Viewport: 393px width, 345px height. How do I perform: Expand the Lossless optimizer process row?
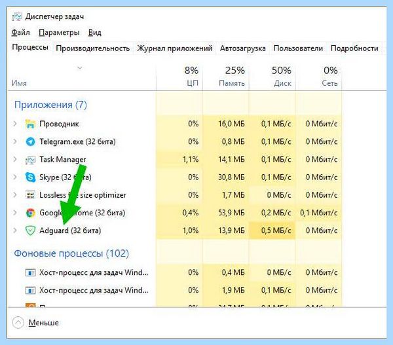click(x=15, y=195)
